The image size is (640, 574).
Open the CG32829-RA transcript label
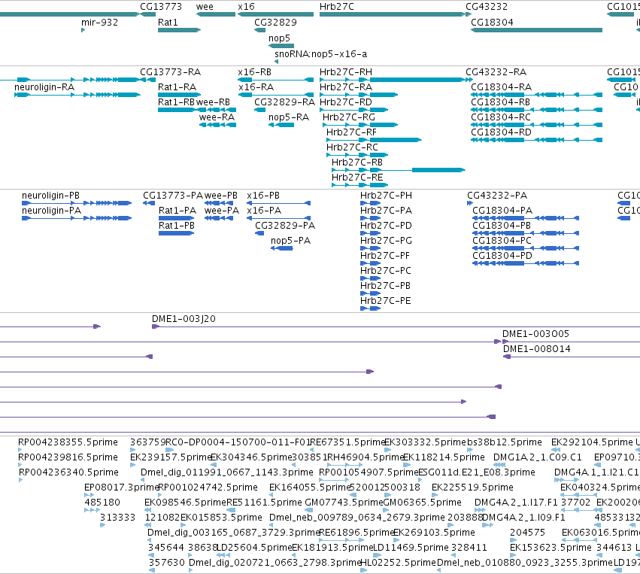(284, 102)
